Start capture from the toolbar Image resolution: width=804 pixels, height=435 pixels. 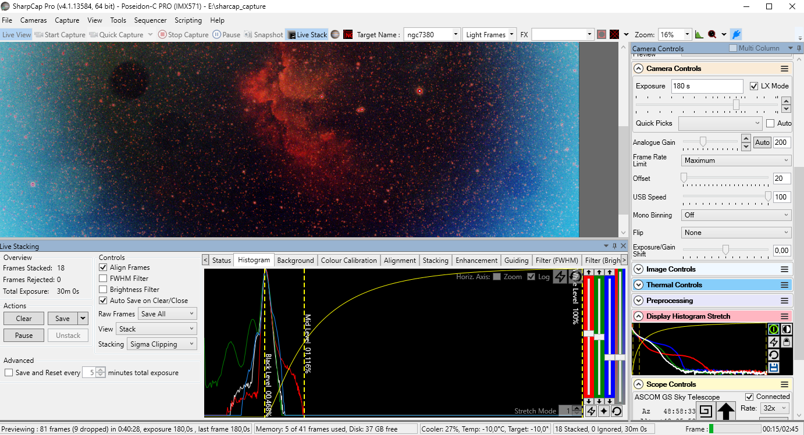coord(60,35)
